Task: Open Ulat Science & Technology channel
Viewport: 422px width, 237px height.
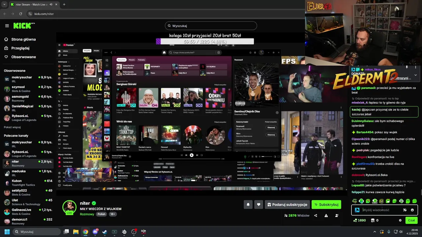Action: point(28,202)
